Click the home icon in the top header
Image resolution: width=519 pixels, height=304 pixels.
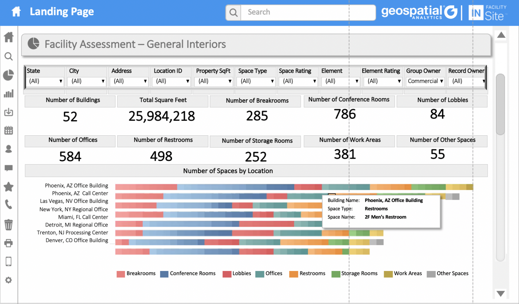pos(16,12)
